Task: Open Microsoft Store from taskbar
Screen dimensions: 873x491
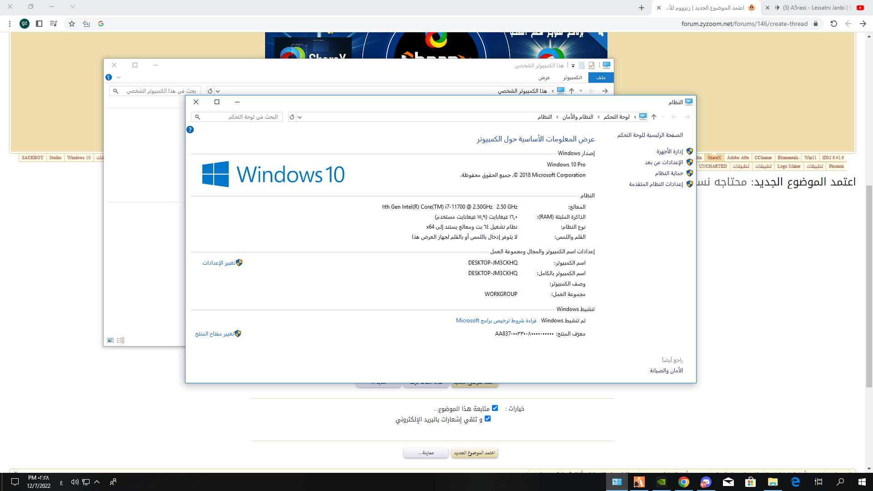Action: point(750,482)
